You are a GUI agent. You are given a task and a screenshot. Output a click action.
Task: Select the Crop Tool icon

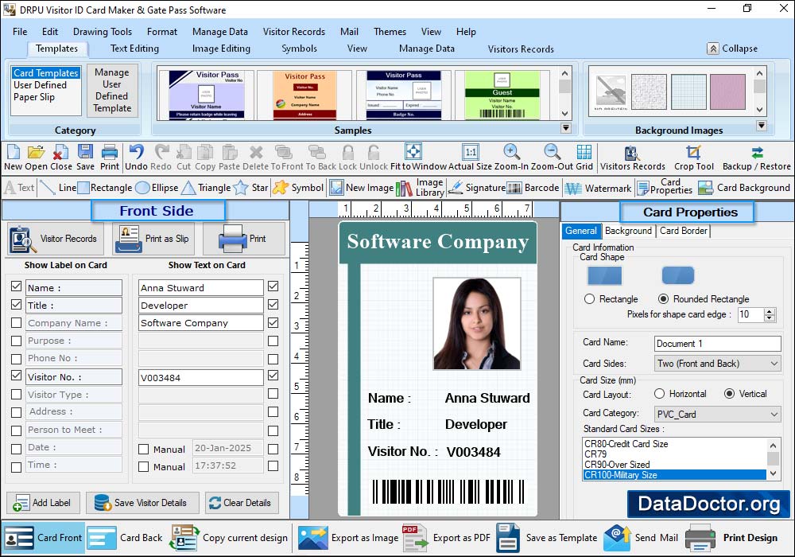click(693, 152)
